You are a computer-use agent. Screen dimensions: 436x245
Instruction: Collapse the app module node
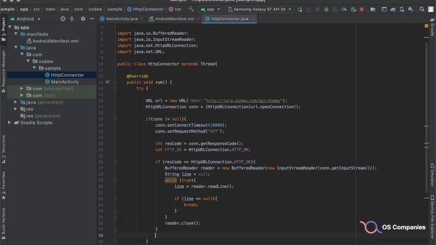point(10,27)
